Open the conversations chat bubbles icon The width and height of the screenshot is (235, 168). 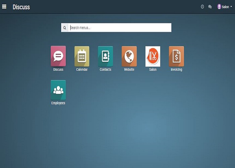(210, 7)
